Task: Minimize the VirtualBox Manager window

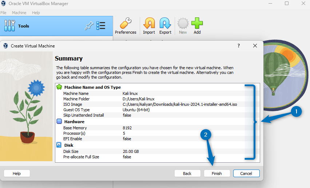Action: 270,3
